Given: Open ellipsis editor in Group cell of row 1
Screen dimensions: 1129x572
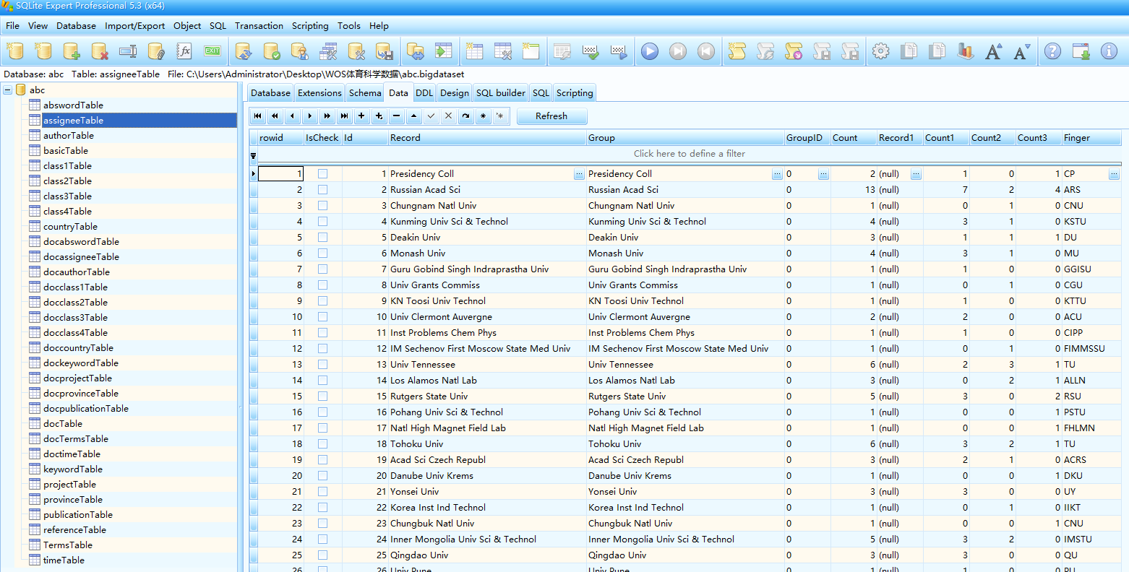Looking at the screenshot, I should 777,174.
